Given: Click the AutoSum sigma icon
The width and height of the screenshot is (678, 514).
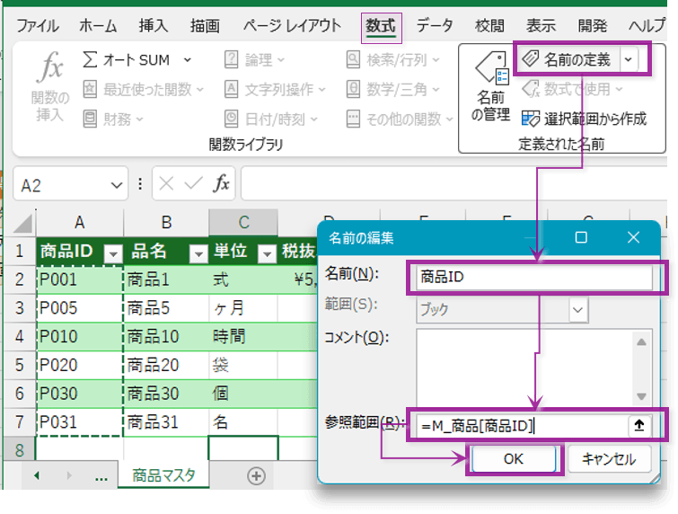Looking at the screenshot, I should coord(90,59).
